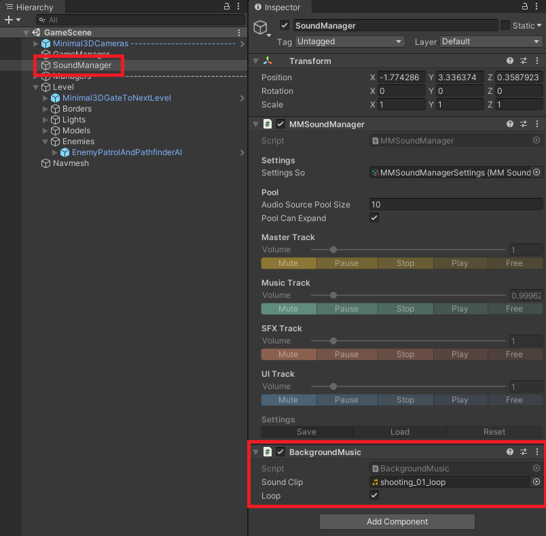Open BackgroundMusic presets icon
Image resolution: width=546 pixels, height=536 pixels.
coord(524,452)
